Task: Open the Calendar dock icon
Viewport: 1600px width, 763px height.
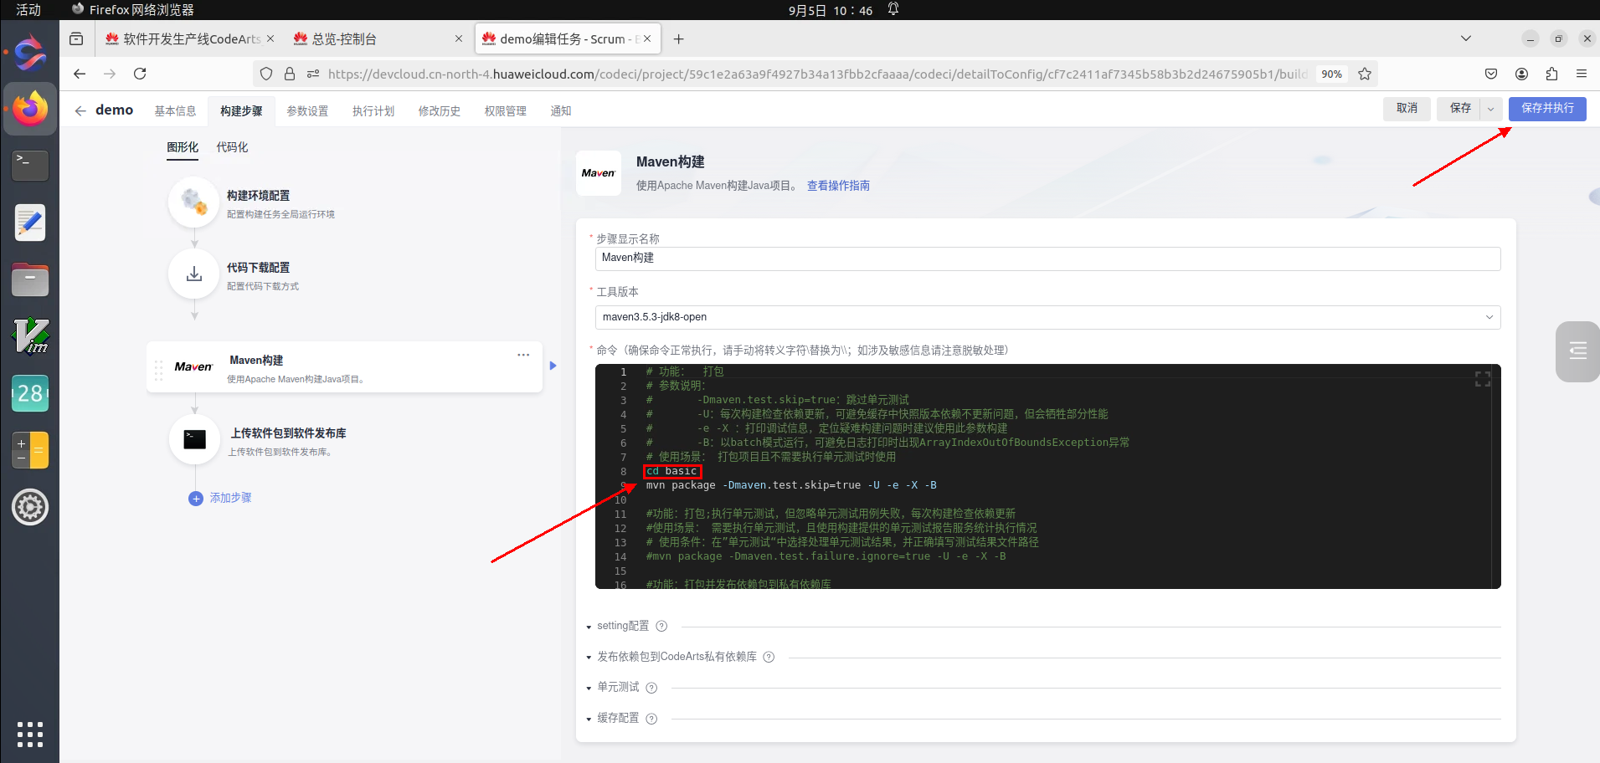Action: click(x=30, y=393)
